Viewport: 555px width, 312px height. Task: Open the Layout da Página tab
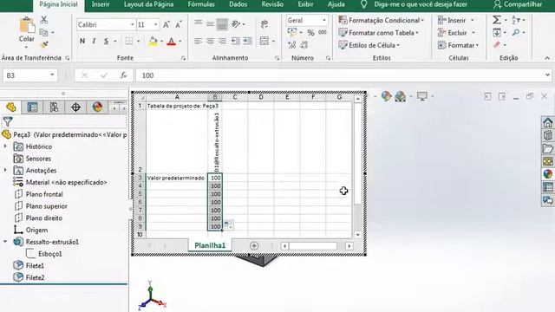pos(148,4)
